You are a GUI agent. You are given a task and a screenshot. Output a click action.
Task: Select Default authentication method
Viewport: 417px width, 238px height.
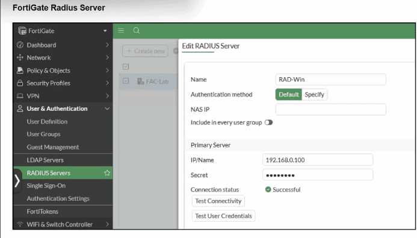point(289,95)
